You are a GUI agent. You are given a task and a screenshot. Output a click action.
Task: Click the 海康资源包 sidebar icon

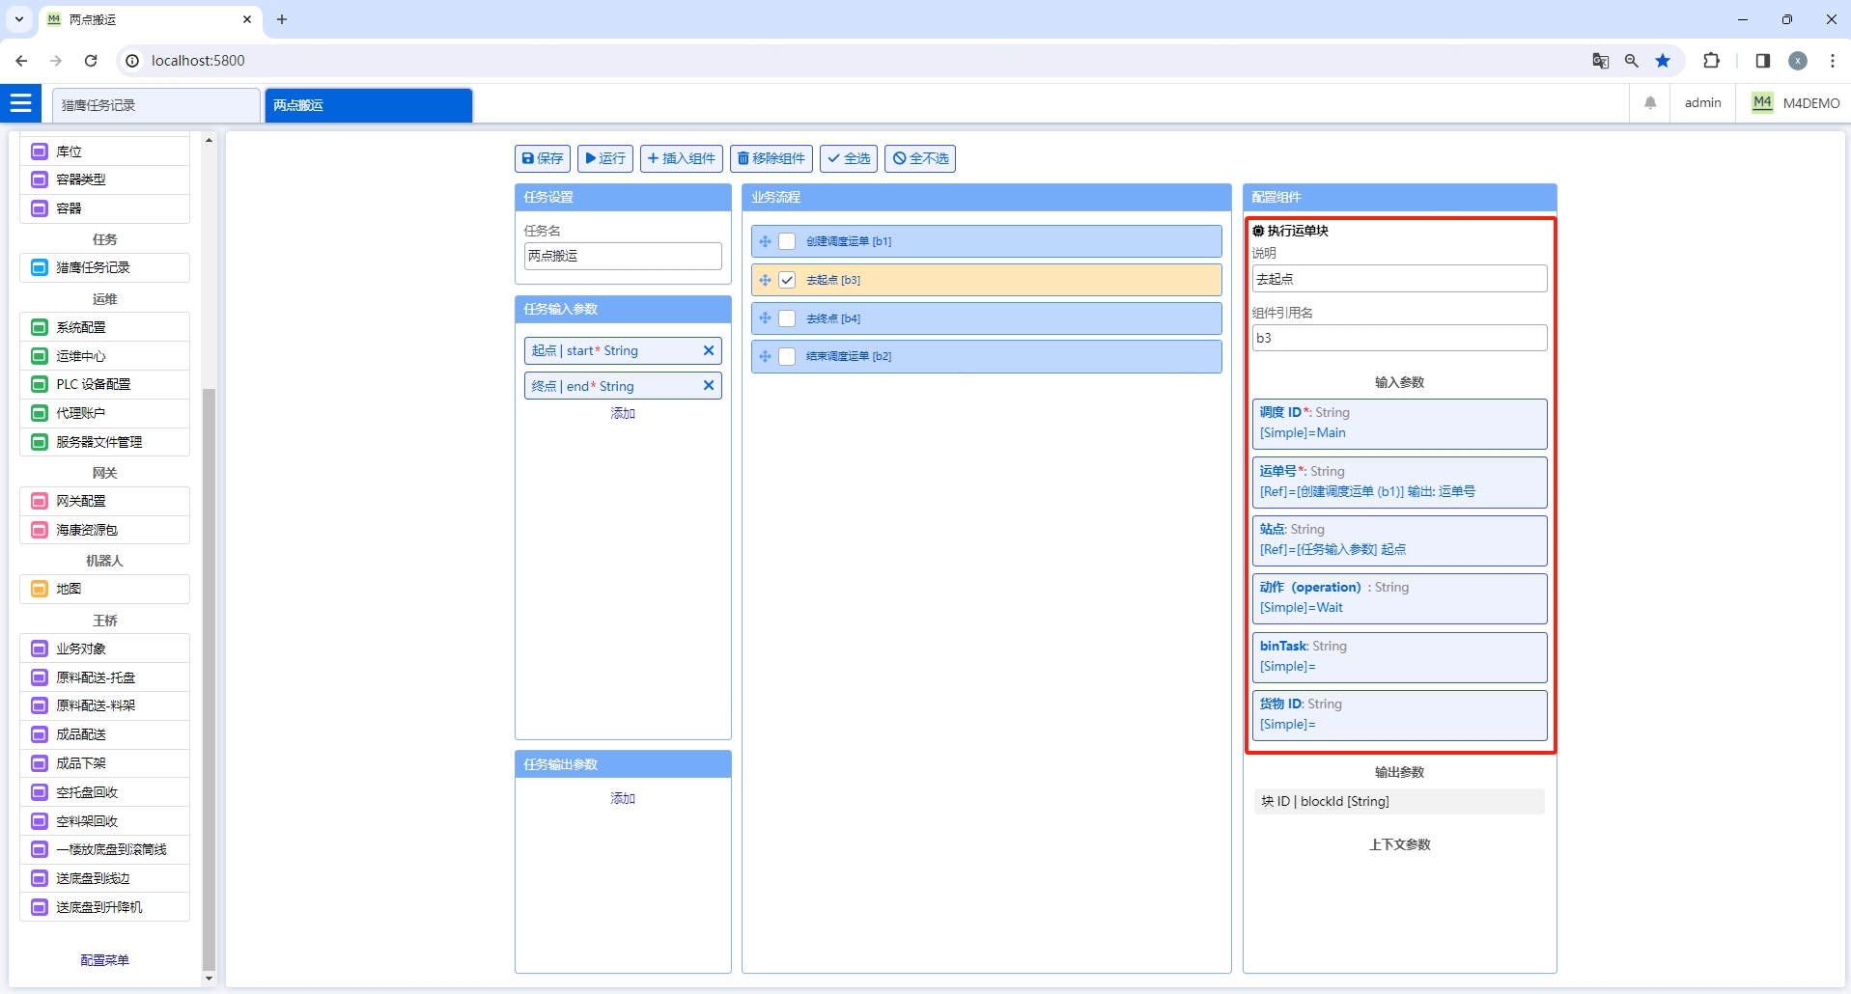pyautogui.click(x=40, y=530)
